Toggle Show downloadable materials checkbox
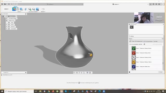Viewport: 166px width, 93px height. click(x=144, y=44)
